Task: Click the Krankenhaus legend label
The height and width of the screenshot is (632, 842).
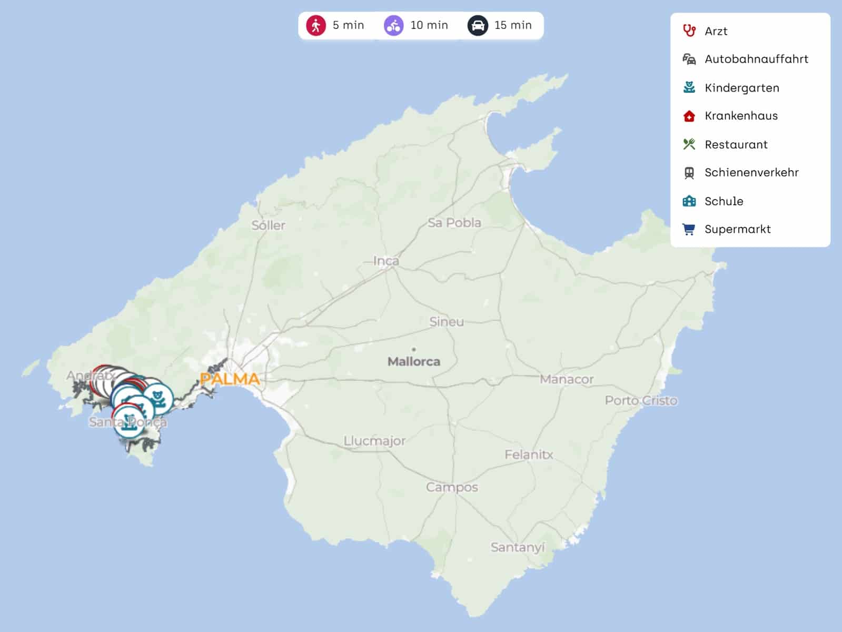Action: [x=741, y=116]
